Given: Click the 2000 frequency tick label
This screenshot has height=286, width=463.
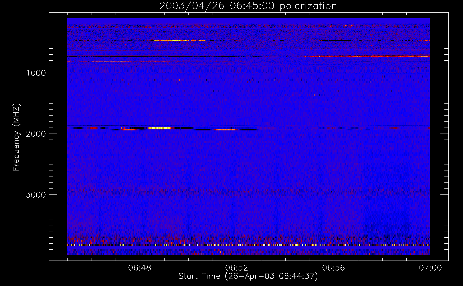Looking at the screenshot, I should [x=36, y=134].
